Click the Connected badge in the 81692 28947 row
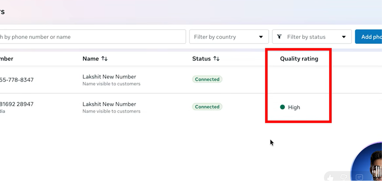Image resolution: width=382 pixels, height=181 pixels. click(207, 107)
